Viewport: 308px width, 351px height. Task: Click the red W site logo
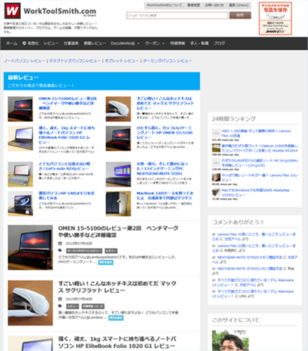point(13,10)
